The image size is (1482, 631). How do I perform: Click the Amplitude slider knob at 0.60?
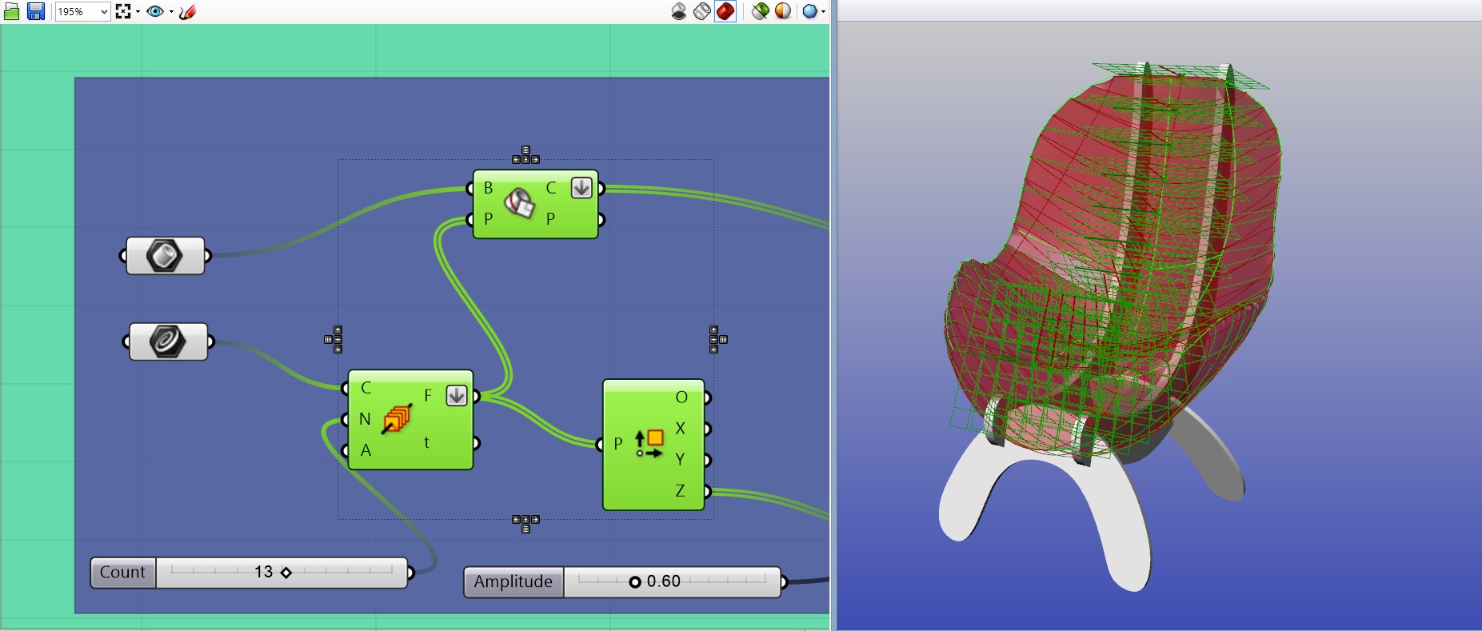coord(635,581)
